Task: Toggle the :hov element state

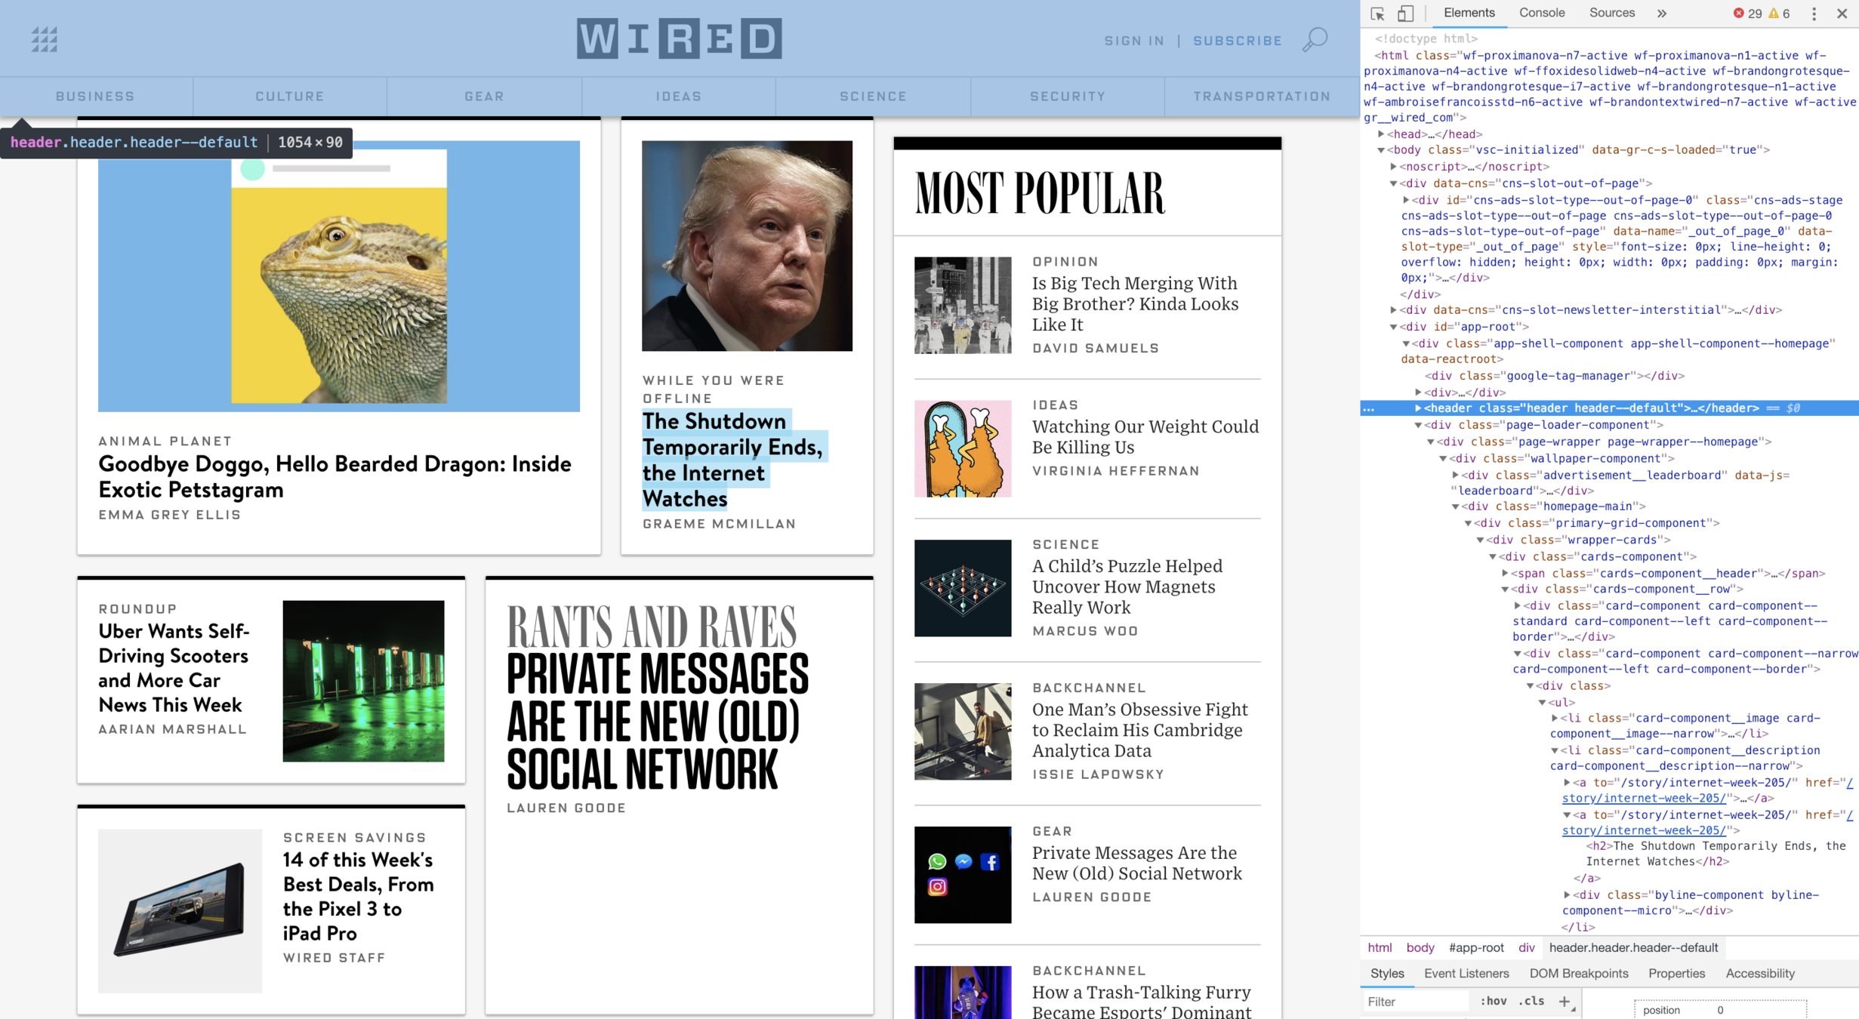Action: pos(1493,1001)
